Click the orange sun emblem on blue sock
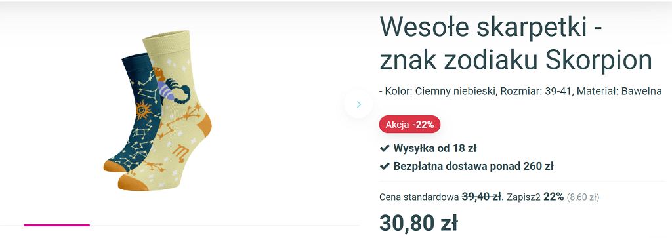This screenshot has height=238, width=672. 143,110
